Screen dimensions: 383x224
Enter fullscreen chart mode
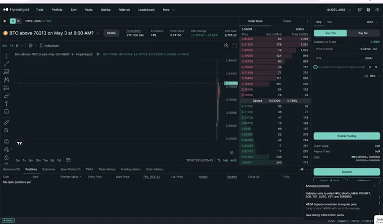click(x=235, y=46)
